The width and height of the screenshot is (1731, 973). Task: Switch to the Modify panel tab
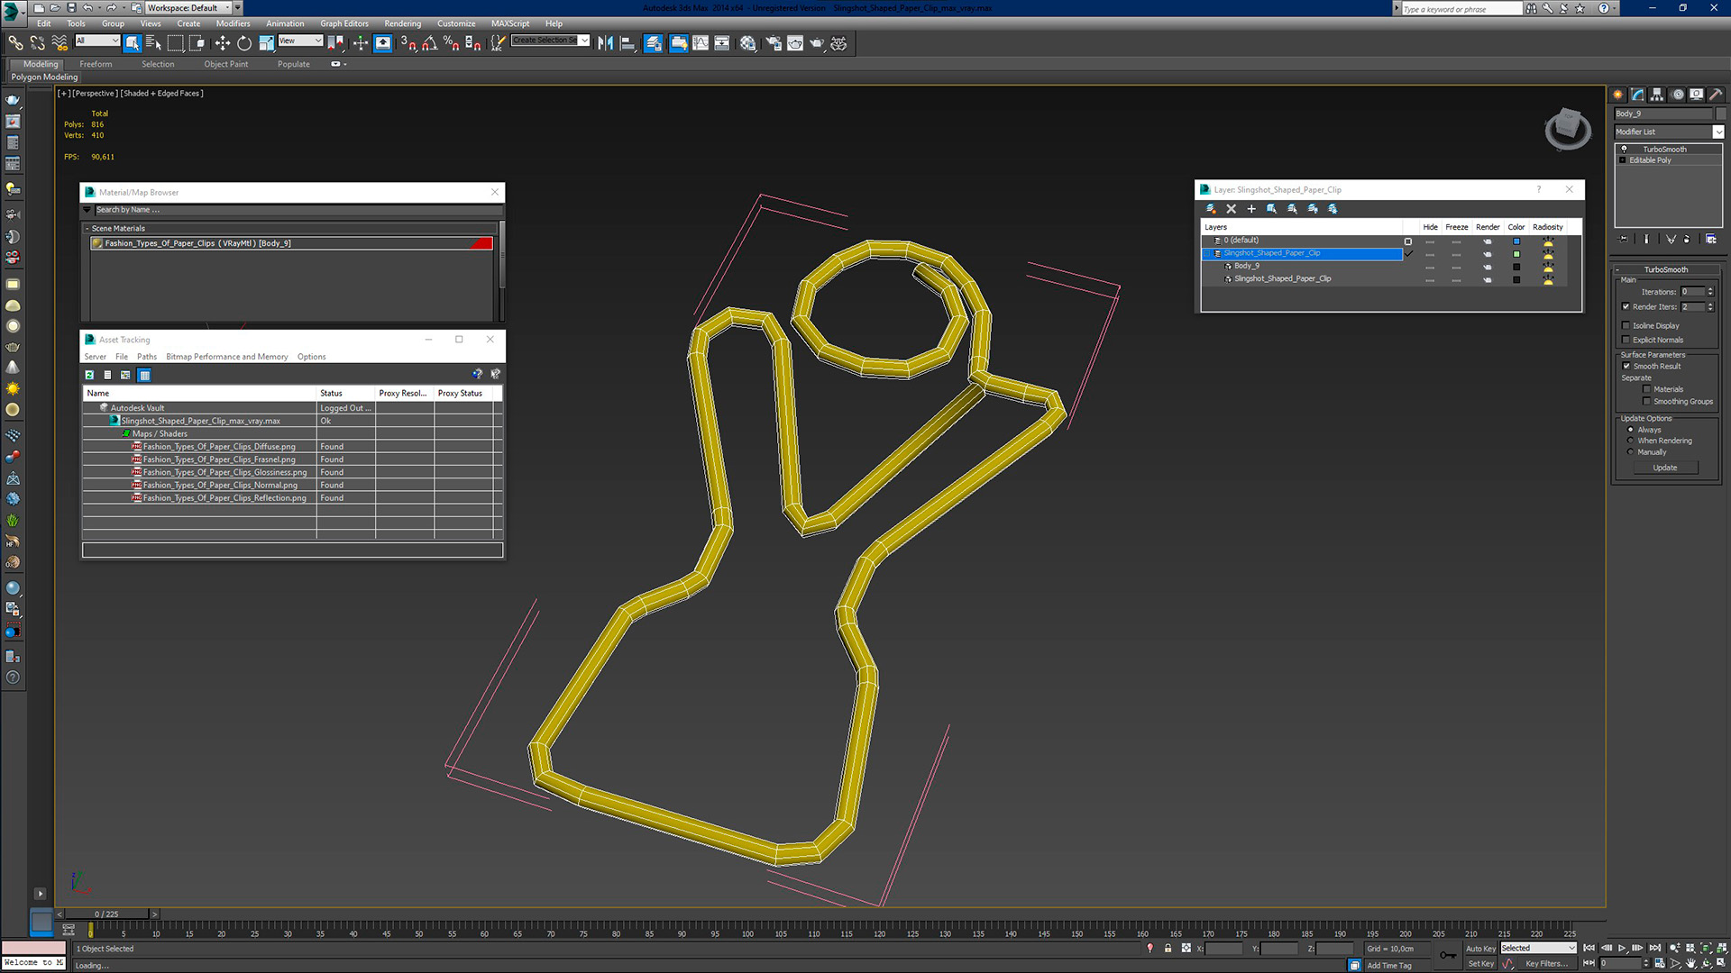(1638, 95)
